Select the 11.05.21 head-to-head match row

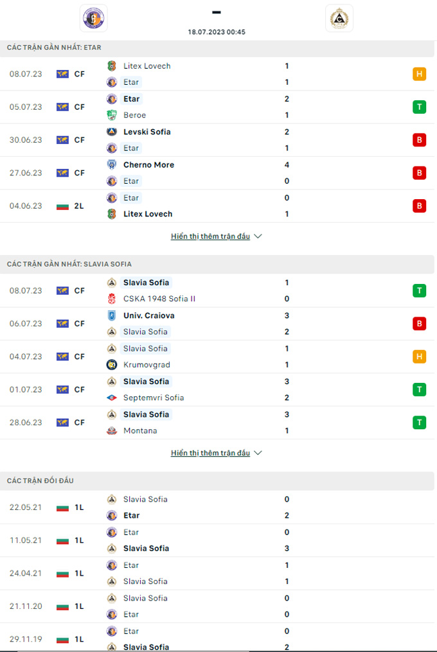[218, 540]
